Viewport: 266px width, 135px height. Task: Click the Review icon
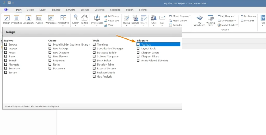point(143,19)
